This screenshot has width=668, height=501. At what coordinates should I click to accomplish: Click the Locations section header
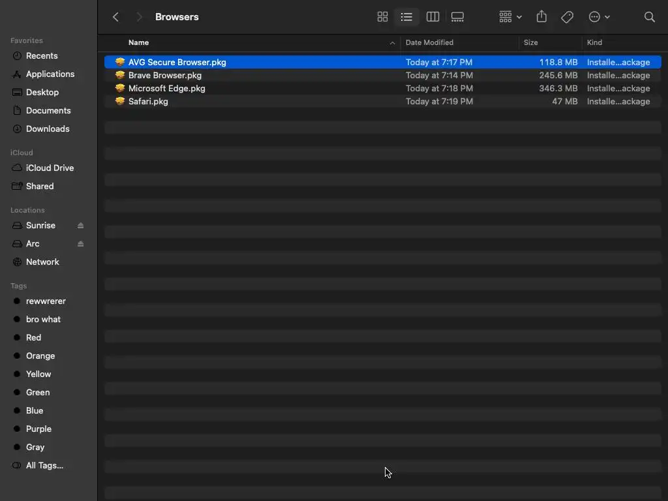point(27,211)
